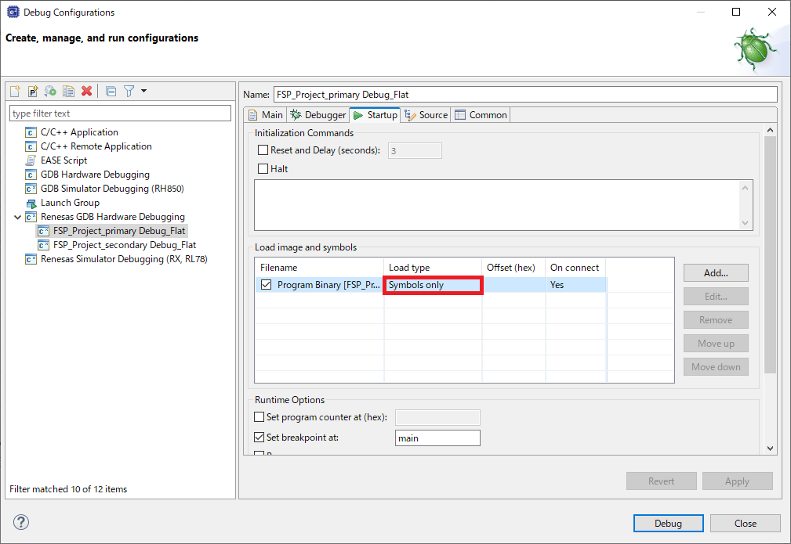Click the Add... button
Viewport: 791px width, 544px height.
point(715,273)
